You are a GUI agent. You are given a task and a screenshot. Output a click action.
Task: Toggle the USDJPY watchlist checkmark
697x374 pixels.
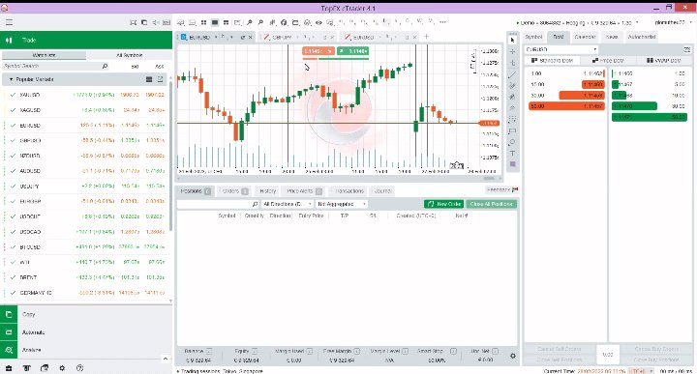[13, 187]
